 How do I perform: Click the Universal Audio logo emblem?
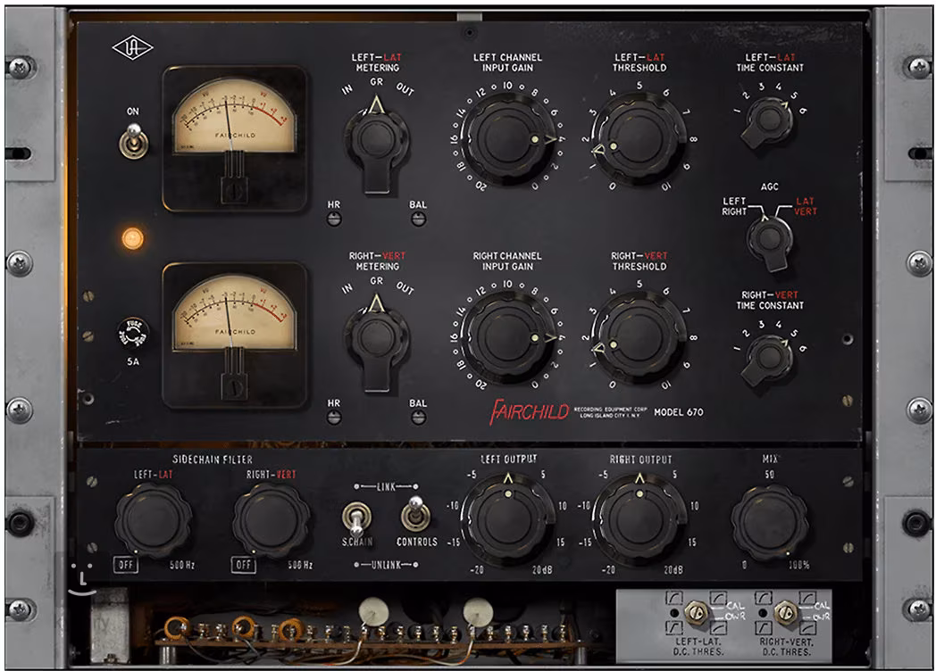[132, 49]
